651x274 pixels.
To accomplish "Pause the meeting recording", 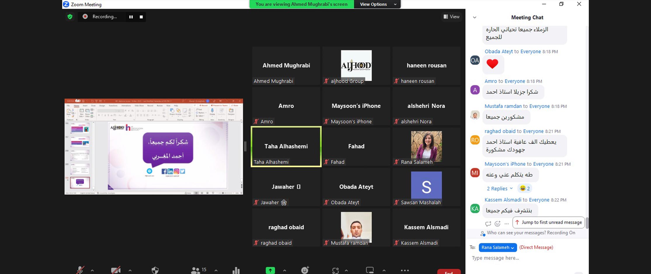I will (x=131, y=17).
